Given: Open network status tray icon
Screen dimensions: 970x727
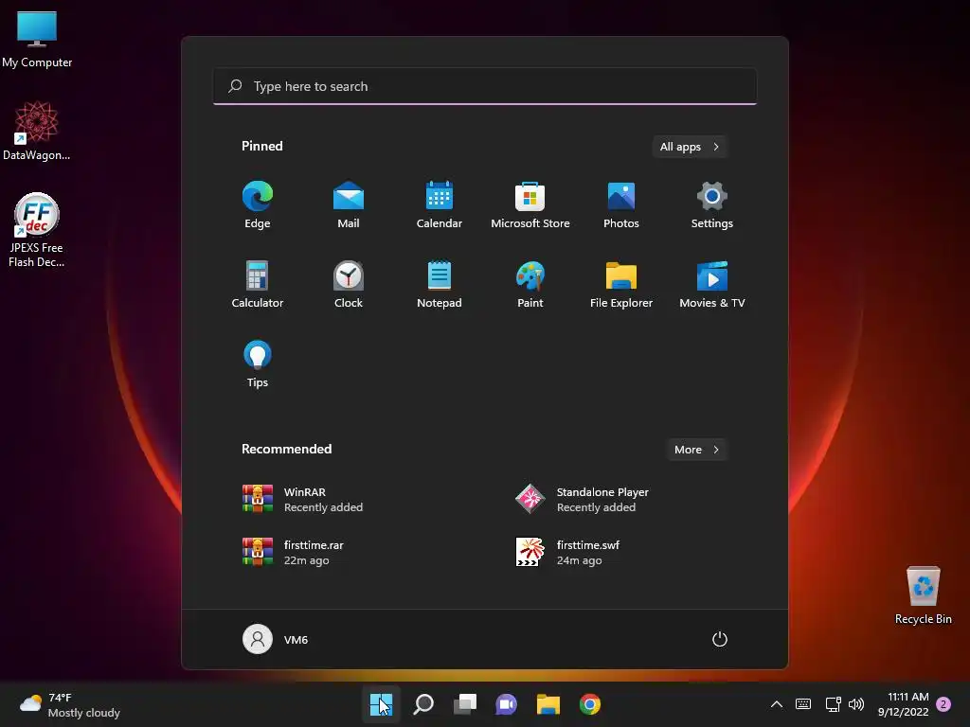Looking at the screenshot, I should point(833,704).
